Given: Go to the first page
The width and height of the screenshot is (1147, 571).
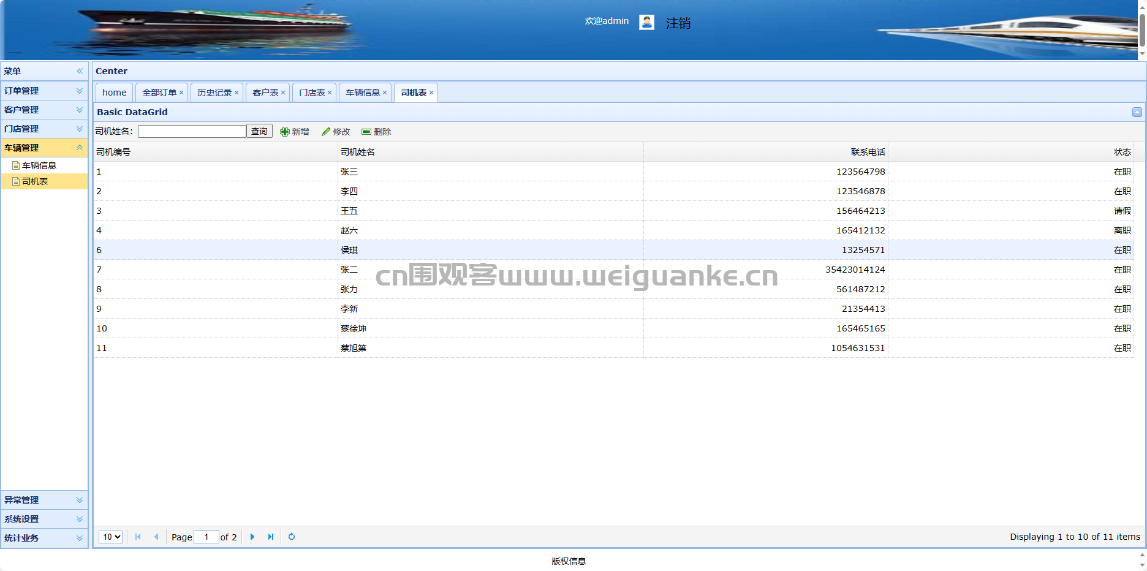Looking at the screenshot, I should click(138, 537).
